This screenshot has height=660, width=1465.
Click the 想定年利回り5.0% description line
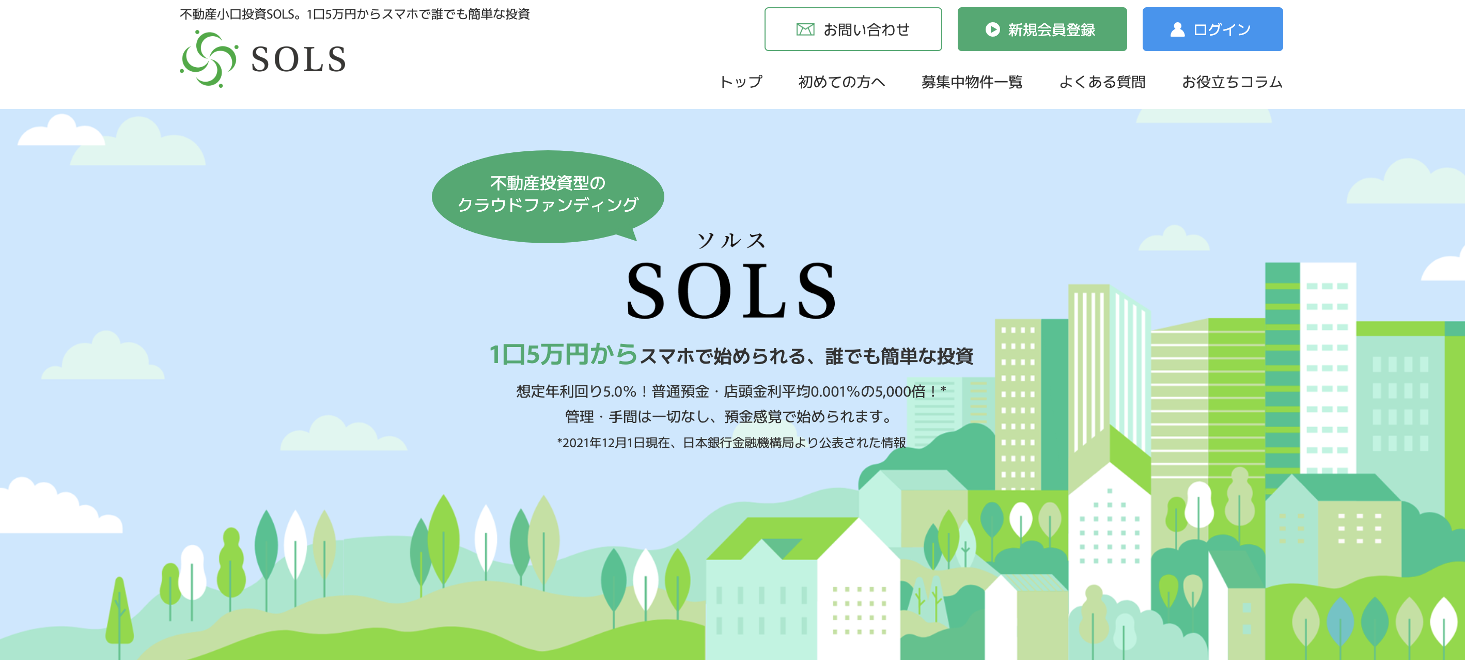pos(731,391)
